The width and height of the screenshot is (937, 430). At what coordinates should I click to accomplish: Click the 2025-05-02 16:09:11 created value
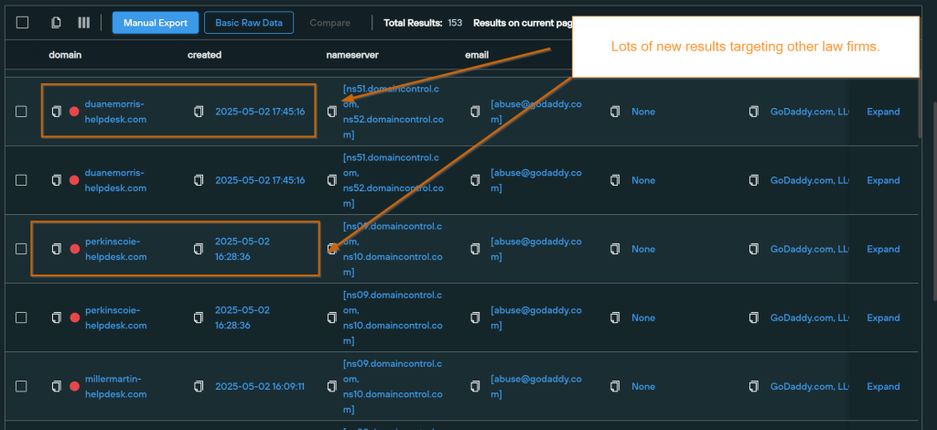[x=260, y=386]
